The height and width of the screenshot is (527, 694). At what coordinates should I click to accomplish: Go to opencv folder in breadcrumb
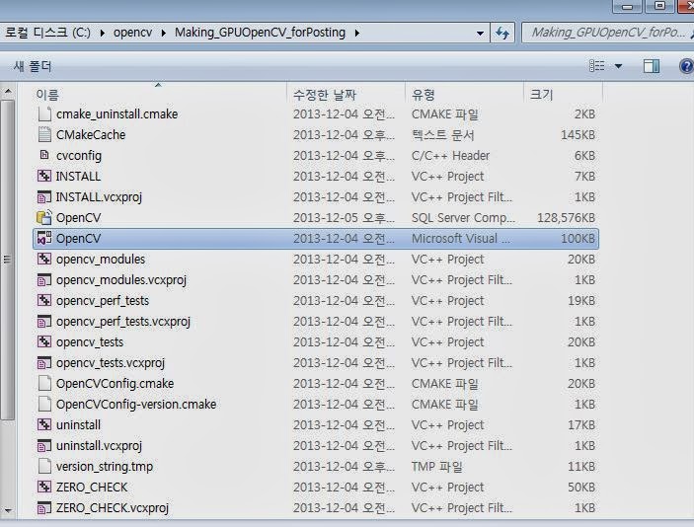pos(133,33)
